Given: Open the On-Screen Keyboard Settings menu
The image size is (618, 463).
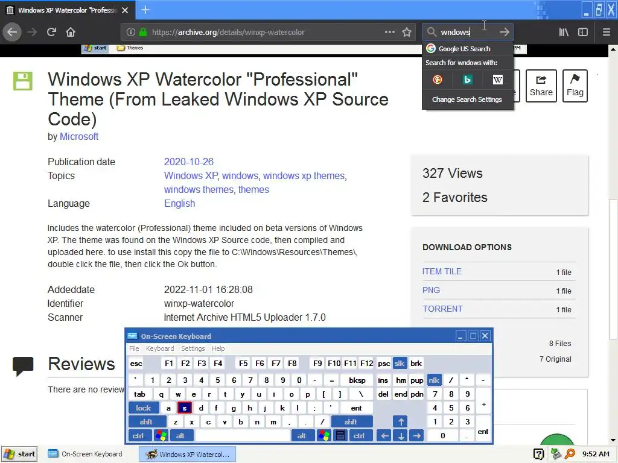Looking at the screenshot, I should [x=193, y=348].
